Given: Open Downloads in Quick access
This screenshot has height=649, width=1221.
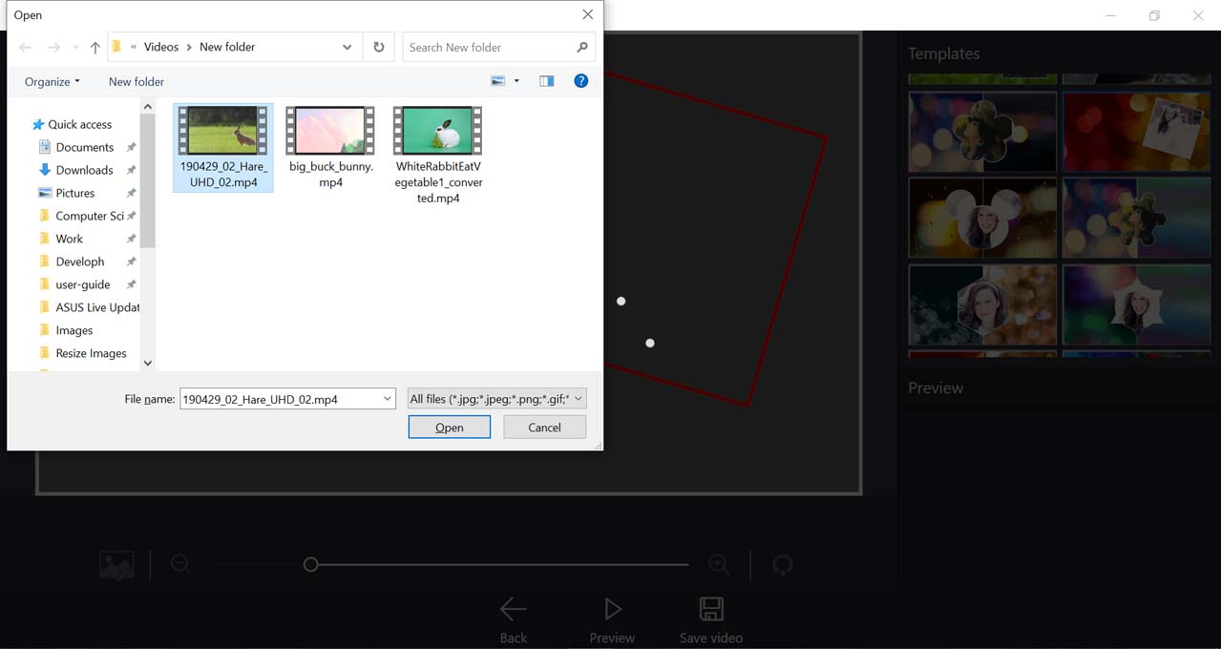Looking at the screenshot, I should (84, 170).
